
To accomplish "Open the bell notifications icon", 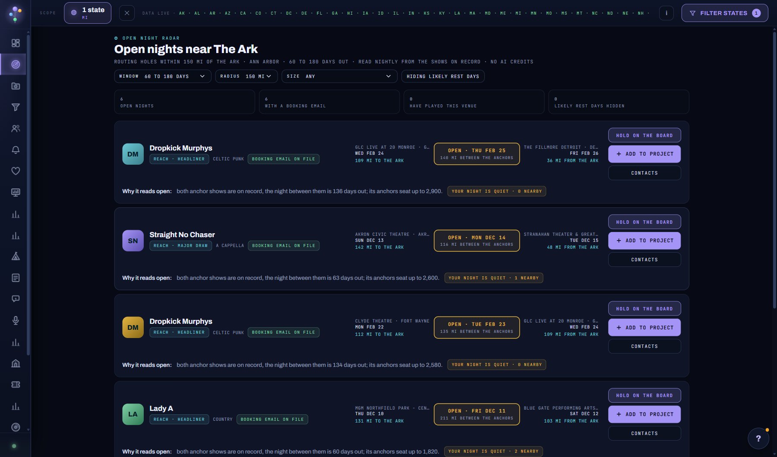I will tap(16, 150).
